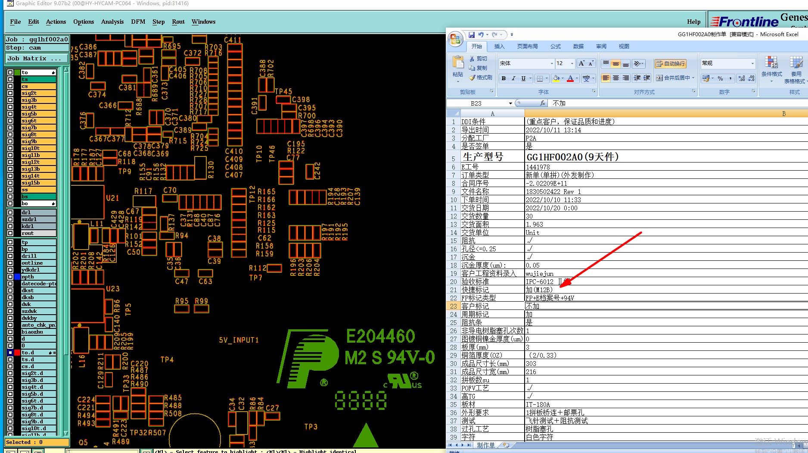Undo last action in Excel toolbar
This screenshot has width=808, height=453.
481,34
